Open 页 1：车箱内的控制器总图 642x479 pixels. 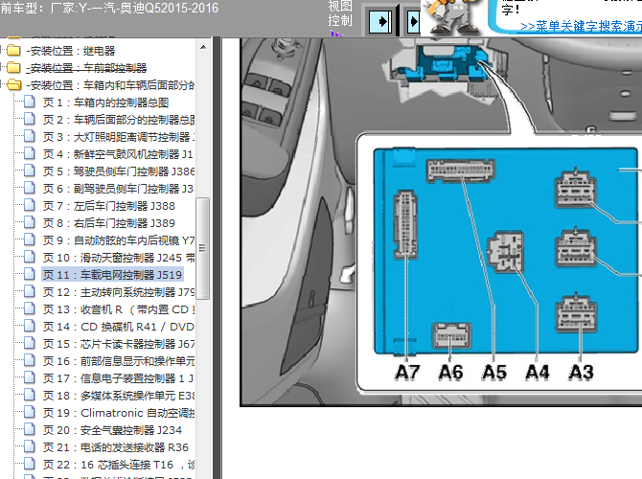(105, 103)
